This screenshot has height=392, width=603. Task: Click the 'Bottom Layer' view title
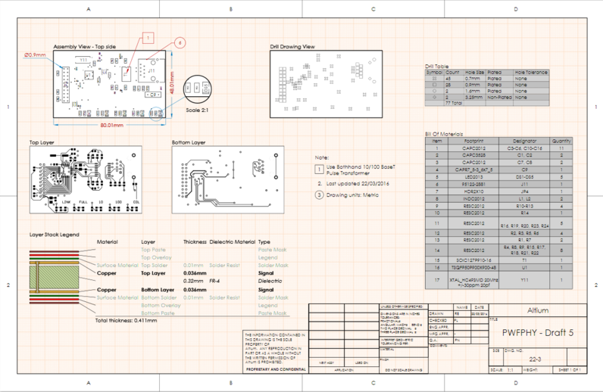tap(189, 142)
